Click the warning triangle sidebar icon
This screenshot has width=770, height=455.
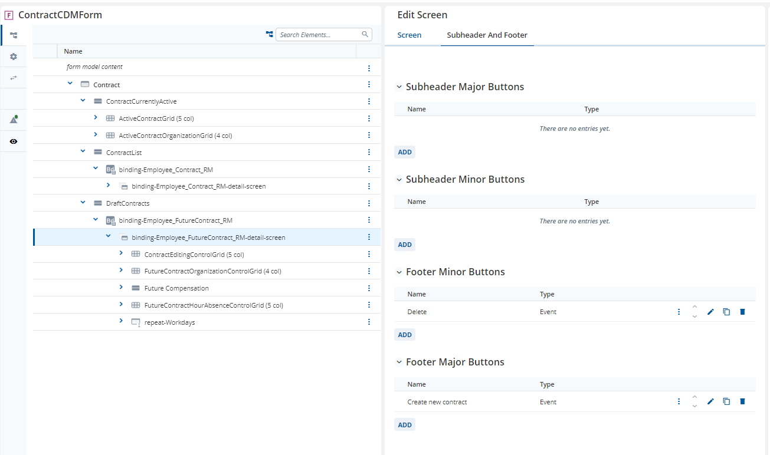[14, 120]
